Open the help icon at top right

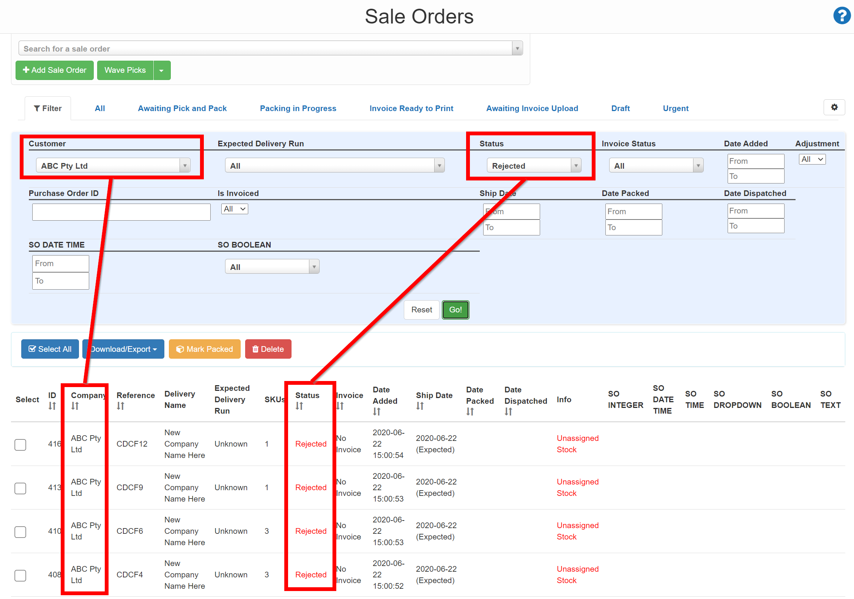point(841,16)
